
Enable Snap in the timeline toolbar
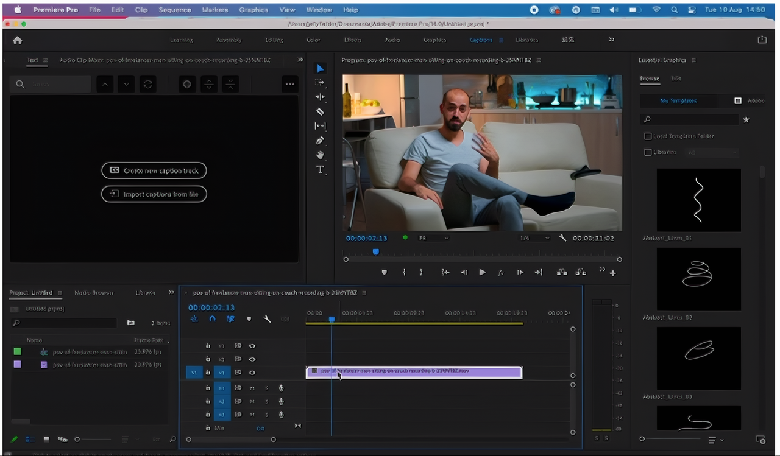click(212, 318)
